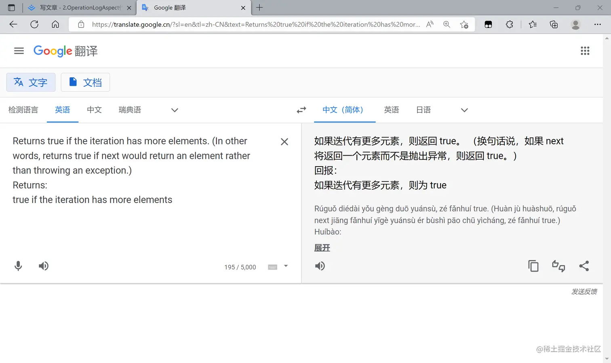Click the Chinese translation output text
Image resolution: width=611 pixels, height=363 pixels.
[439, 163]
